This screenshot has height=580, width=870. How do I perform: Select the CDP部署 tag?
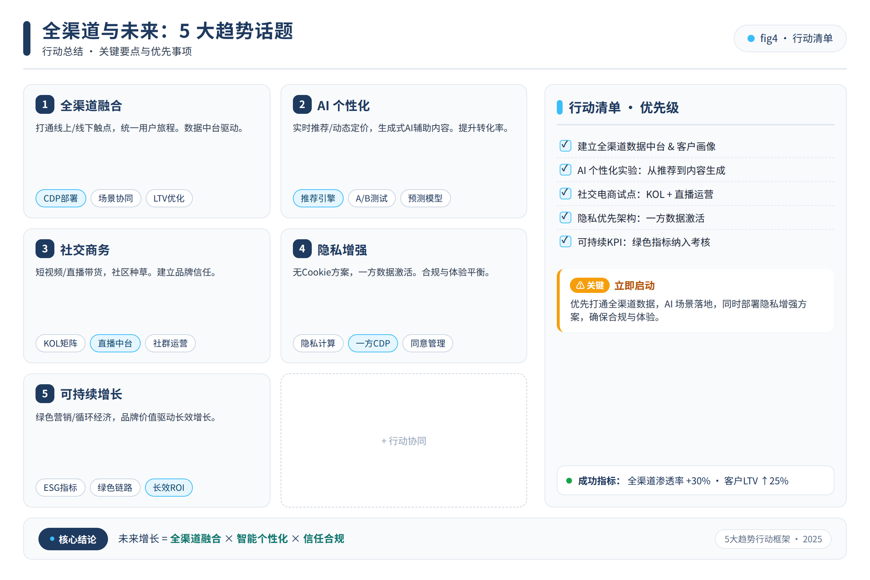click(x=61, y=198)
